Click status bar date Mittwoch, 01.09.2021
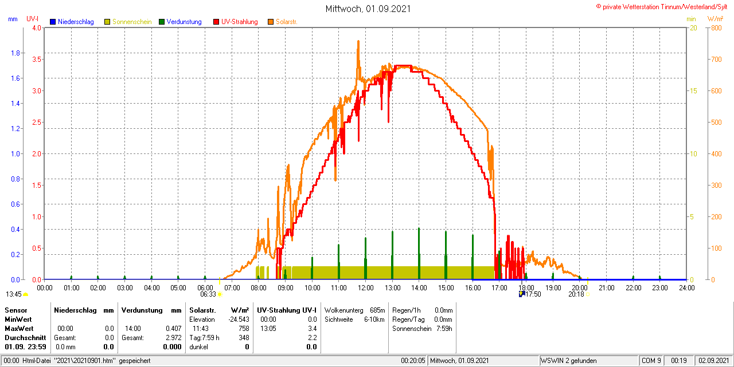 pyautogui.click(x=459, y=361)
